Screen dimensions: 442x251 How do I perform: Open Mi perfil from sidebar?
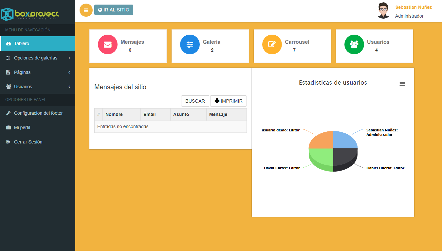coord(22,127)
